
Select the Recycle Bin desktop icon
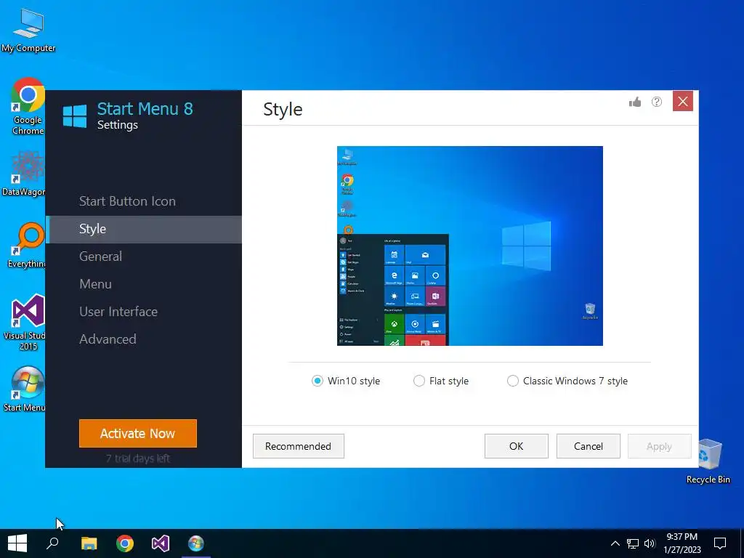click(708, 461)
